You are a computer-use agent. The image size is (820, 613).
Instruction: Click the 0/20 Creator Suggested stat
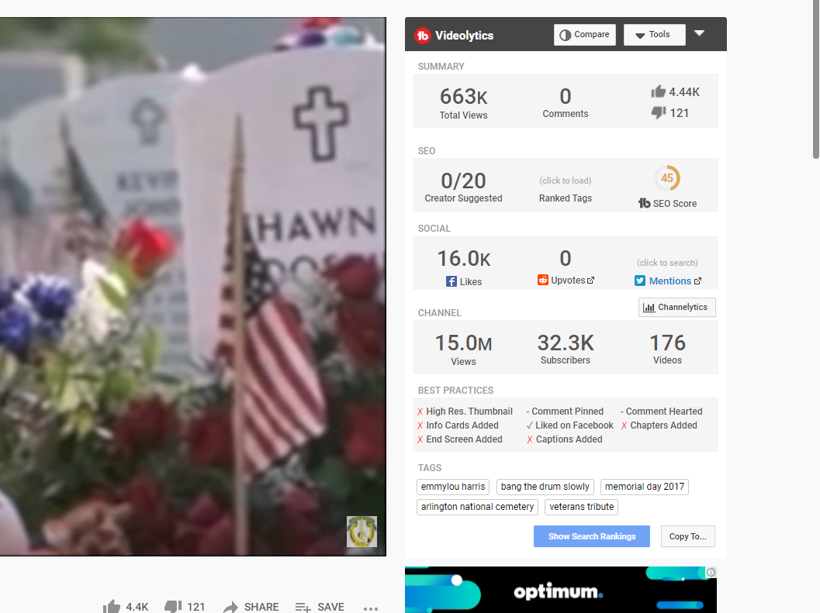coord(463,187)
